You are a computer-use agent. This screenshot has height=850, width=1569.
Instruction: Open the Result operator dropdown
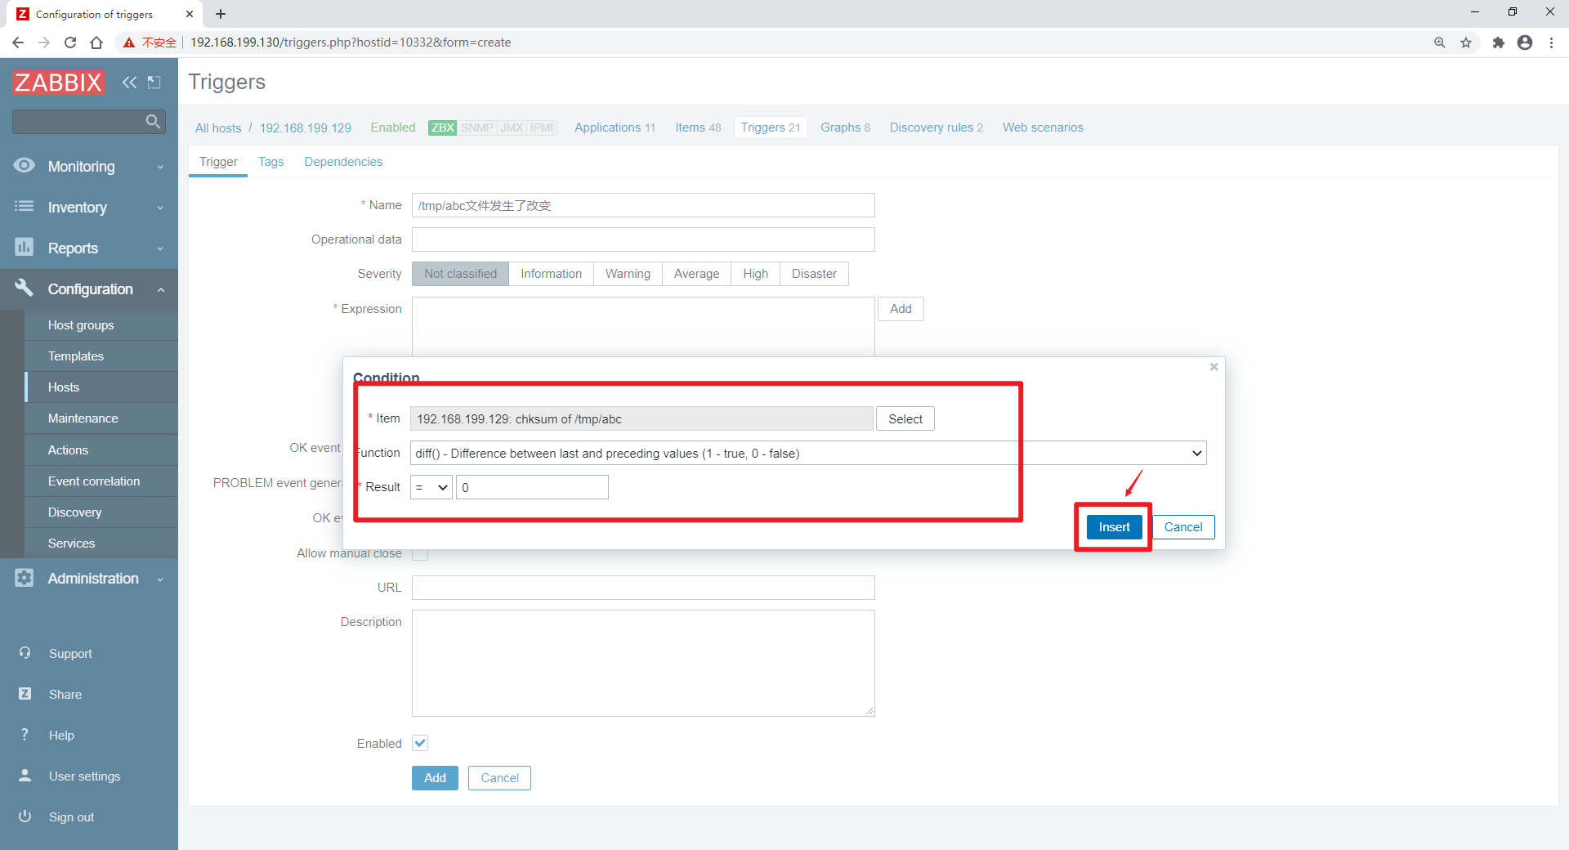pos(431,487)
